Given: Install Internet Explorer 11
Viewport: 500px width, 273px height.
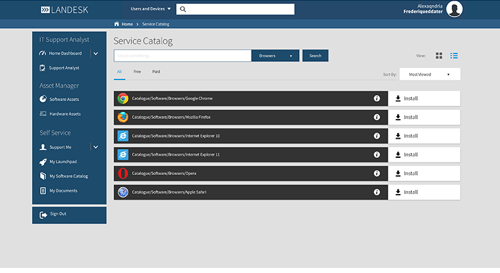Looking at the screenshot, I should coord(424,155).
